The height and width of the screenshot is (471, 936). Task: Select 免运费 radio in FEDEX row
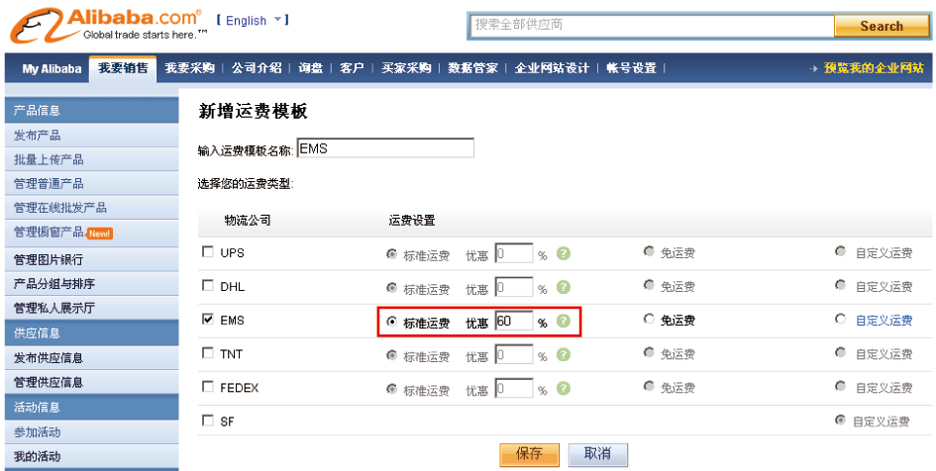(x=649, y=386)
